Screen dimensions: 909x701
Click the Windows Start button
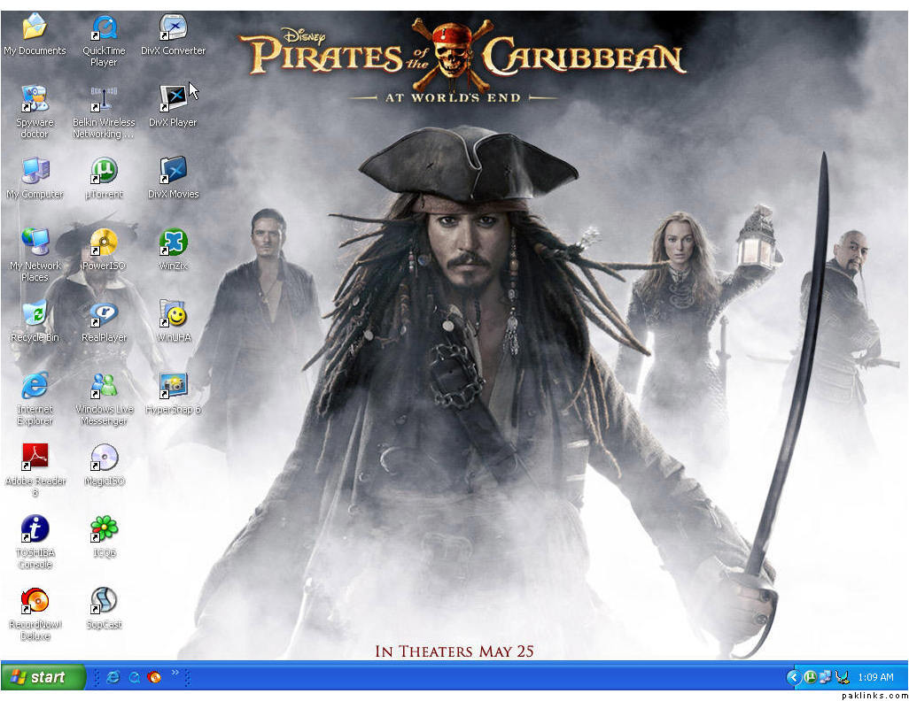pyautogui.click(x=43, y=677)
